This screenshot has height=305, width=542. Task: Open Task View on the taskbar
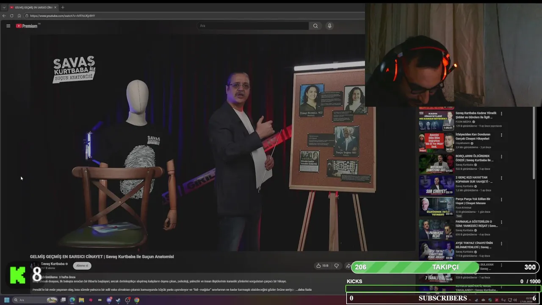click(63, 300)
